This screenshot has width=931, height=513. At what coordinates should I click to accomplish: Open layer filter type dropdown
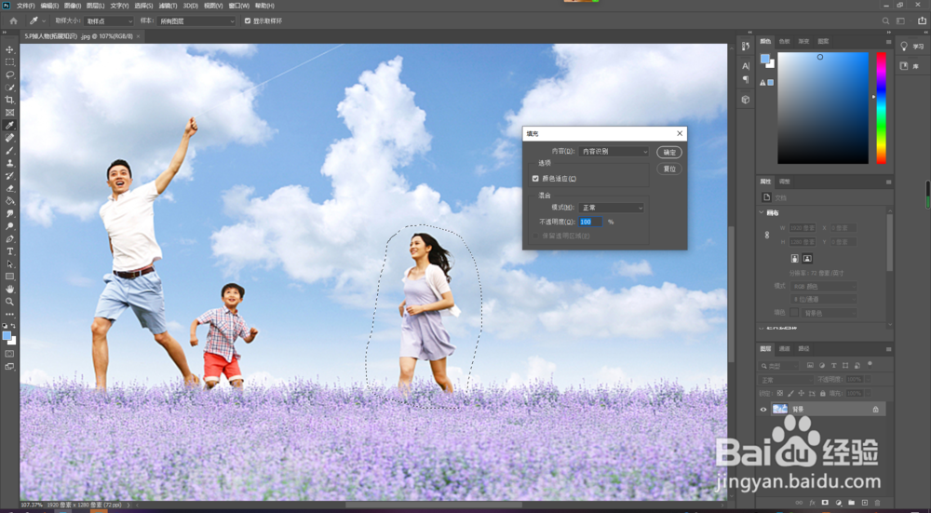coord(778,366)
